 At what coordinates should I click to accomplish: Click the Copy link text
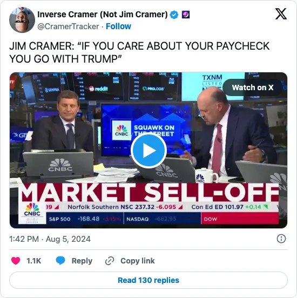(x=138, y=261)
